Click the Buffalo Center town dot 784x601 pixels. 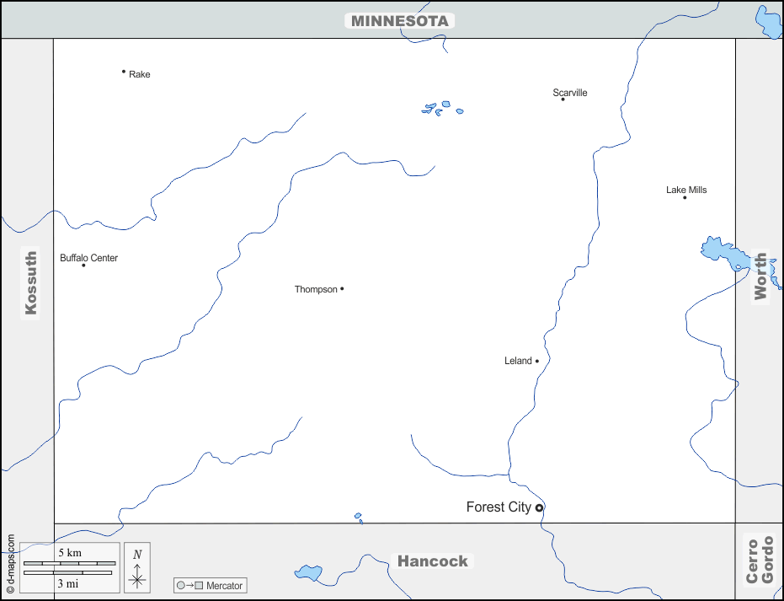(83, 266)
